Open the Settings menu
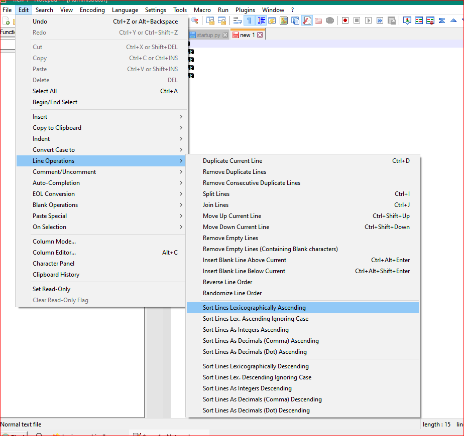 pos(155,10)
